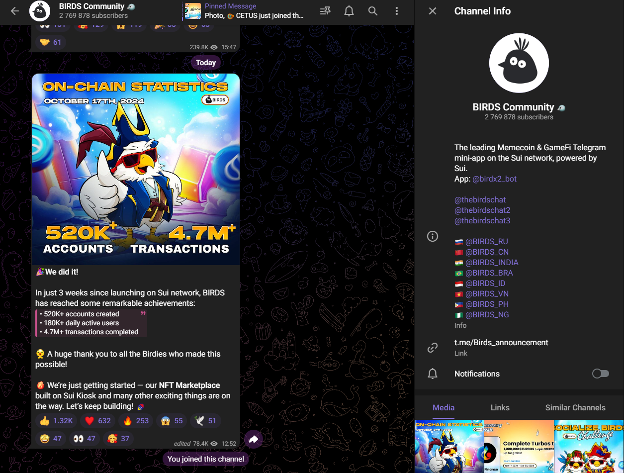React with the hearts face emoji 37
Screen dimensions: 624x473
tap(118, 439)
